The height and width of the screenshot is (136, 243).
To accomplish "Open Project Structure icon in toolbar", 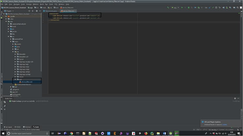I will [234, 8].
